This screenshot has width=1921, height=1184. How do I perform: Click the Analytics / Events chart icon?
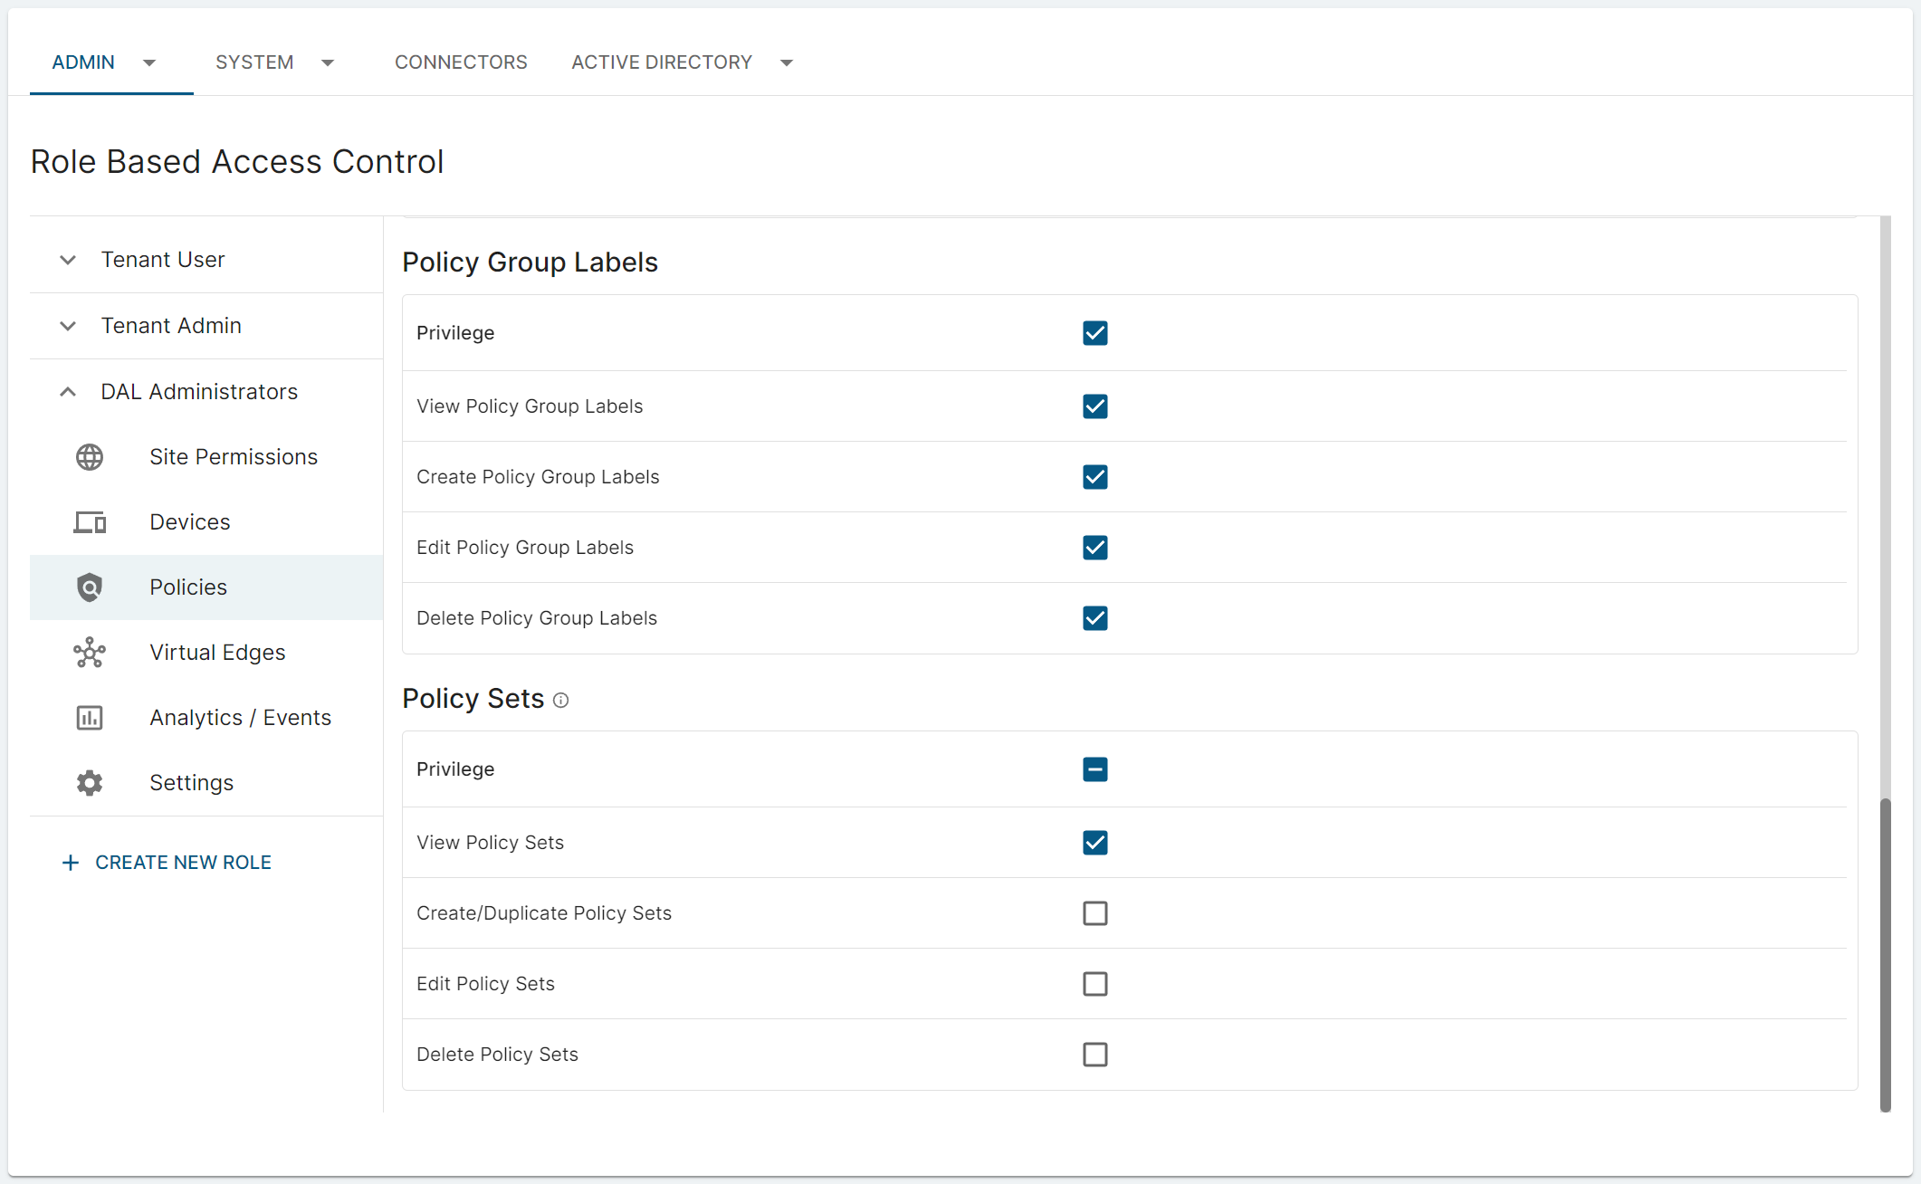coord(90,718)
